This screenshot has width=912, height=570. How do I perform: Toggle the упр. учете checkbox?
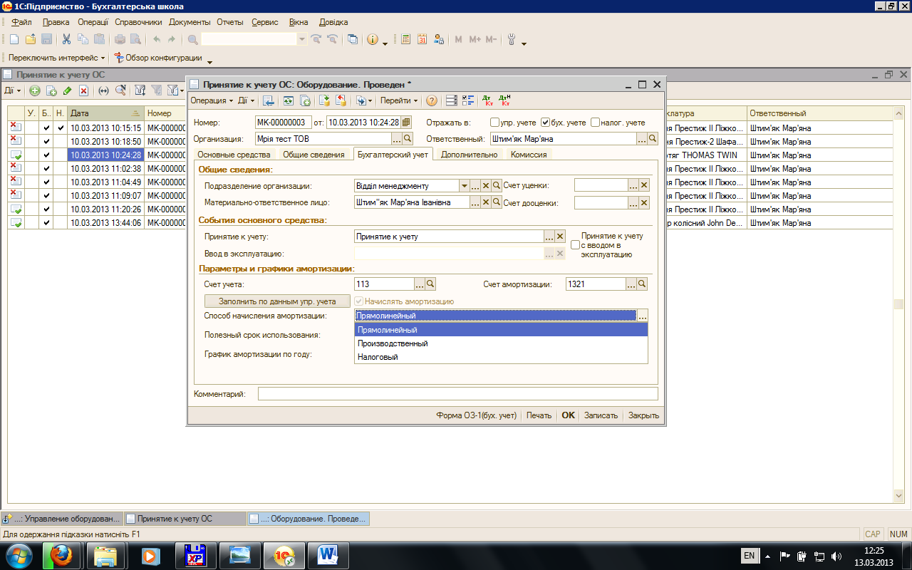pyautogui.click(x=495, y=123)
